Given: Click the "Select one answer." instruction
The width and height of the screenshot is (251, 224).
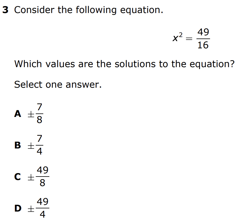Looking at the screenshot, I should [58, 85].
